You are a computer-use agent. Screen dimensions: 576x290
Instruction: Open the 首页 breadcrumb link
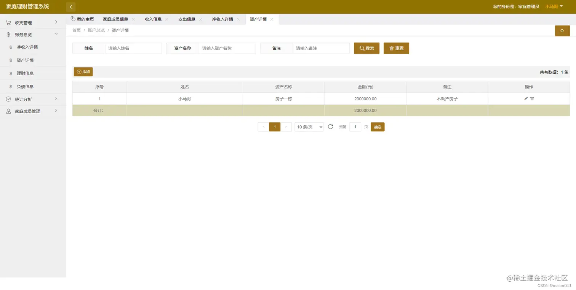tap(76, 30)
